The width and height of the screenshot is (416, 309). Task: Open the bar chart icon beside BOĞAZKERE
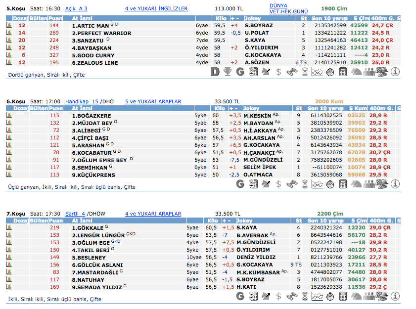(9, 116)
